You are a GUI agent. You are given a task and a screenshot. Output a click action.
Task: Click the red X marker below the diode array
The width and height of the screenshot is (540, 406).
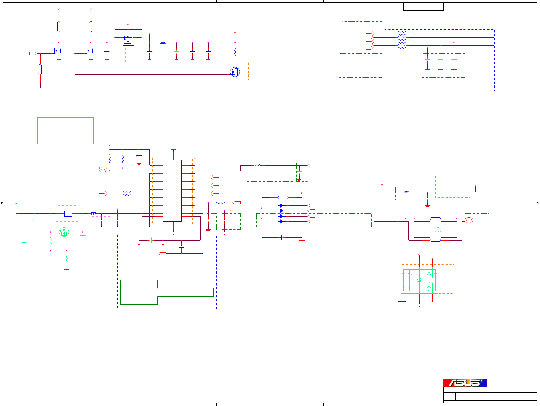coord(432,301)
